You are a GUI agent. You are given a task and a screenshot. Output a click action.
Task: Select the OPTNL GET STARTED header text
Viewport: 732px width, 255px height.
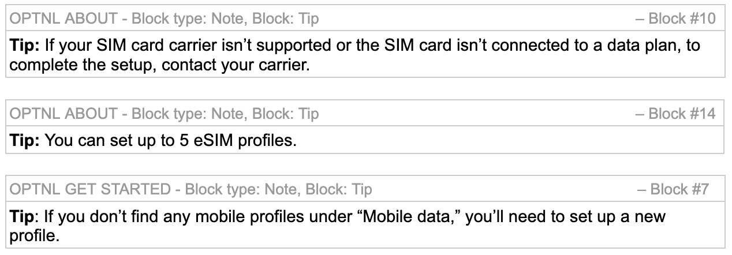(91, 189)
